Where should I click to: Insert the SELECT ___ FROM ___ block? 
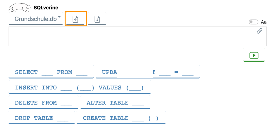[x=51, y=72]
